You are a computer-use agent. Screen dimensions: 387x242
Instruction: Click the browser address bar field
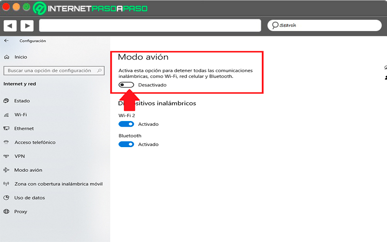click(150, 26)
